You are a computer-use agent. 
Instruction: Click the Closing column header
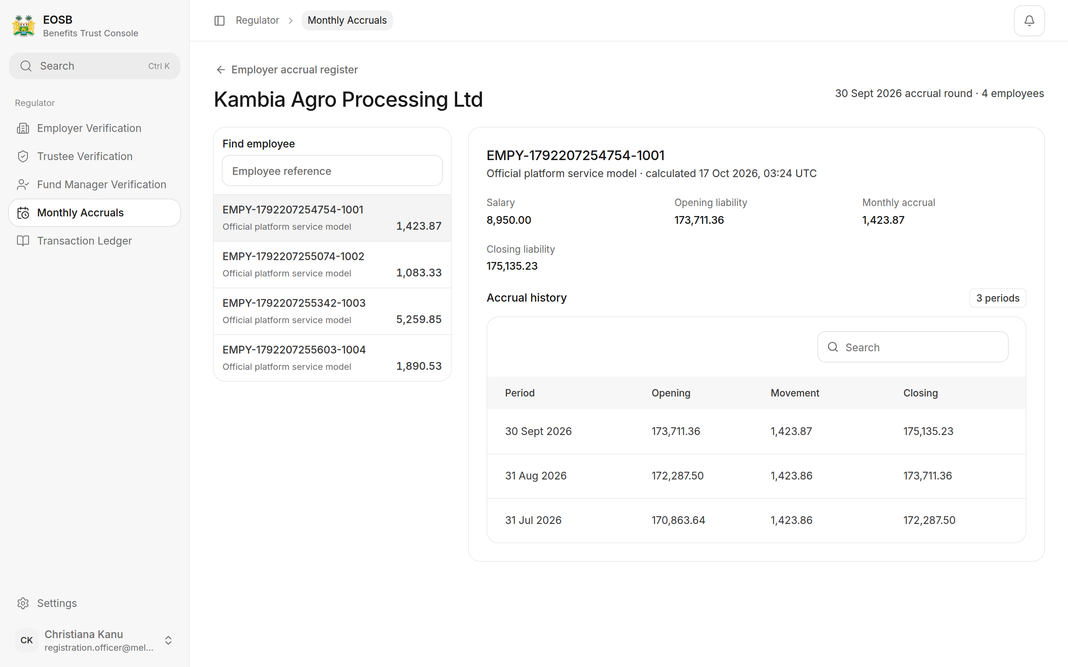(x=920, y=393)
